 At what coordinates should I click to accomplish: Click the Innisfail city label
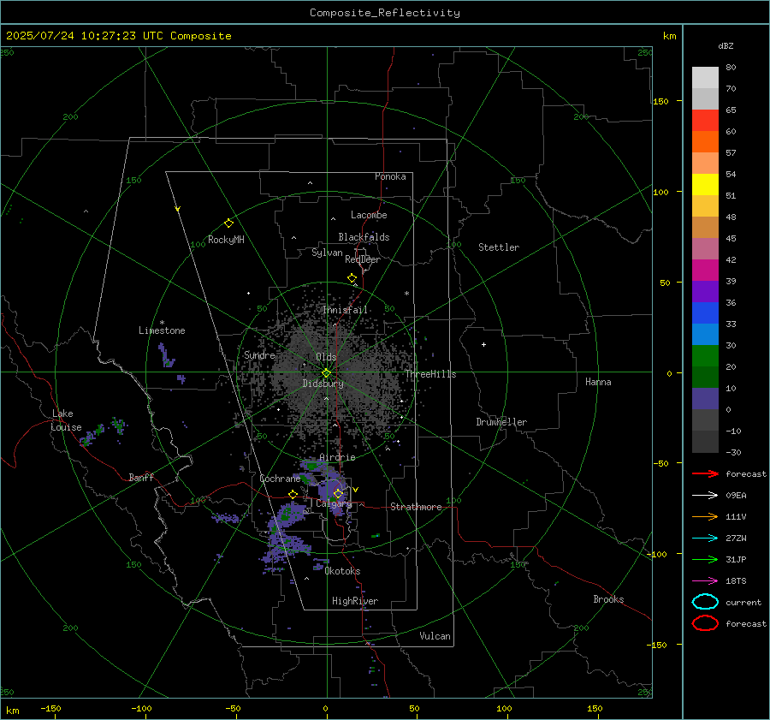click(345, 310)
